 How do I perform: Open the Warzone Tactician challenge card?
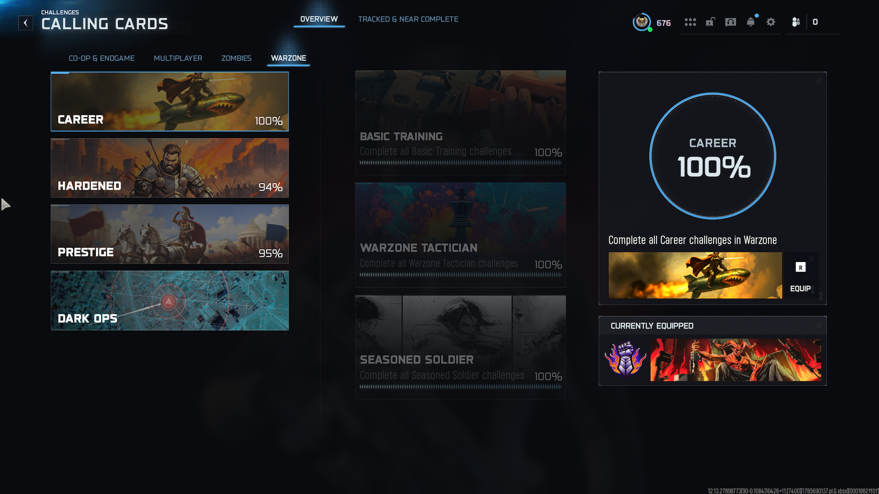tap(461, 235)
